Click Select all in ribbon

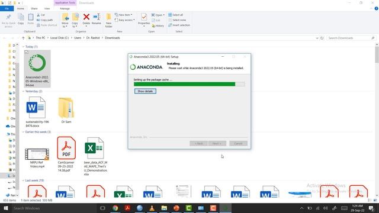176,15
